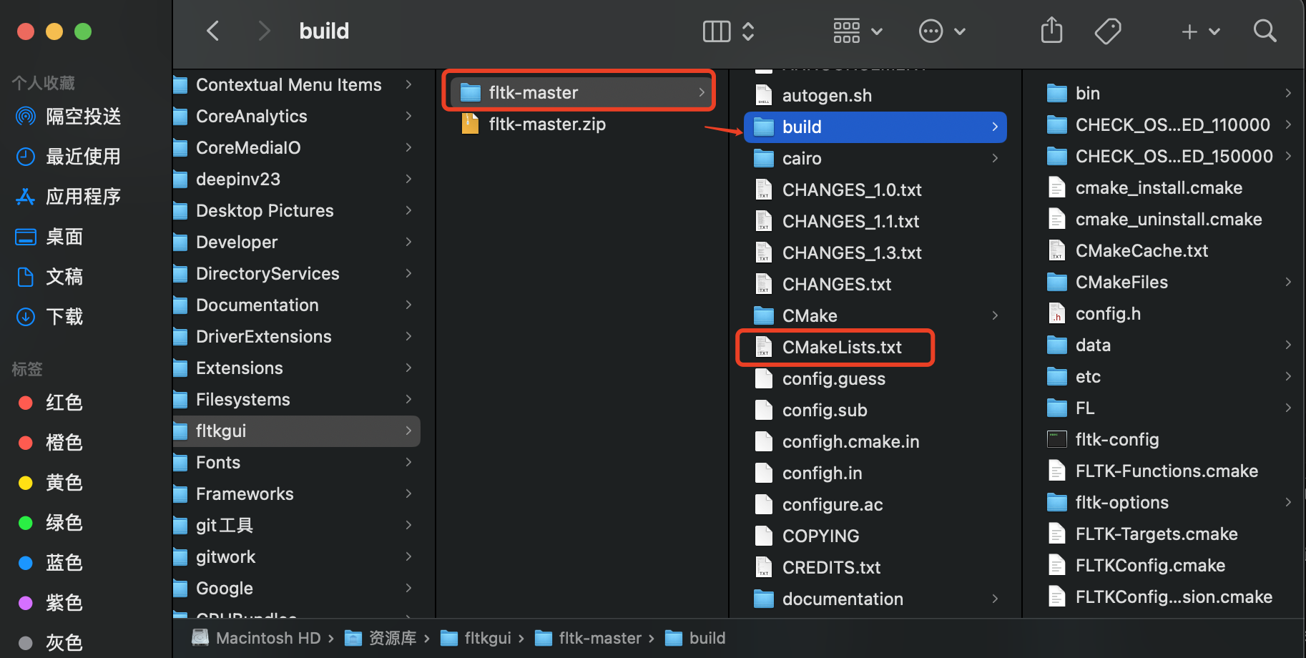Filter by the orange 橙色 tag
This screenshot has width=1306, height=658.
50,442
